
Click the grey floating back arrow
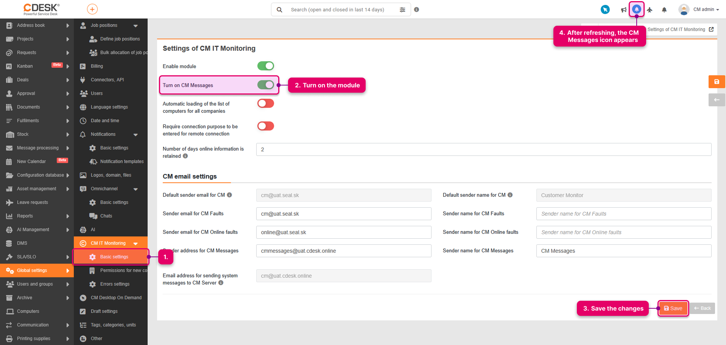[717, 100]
